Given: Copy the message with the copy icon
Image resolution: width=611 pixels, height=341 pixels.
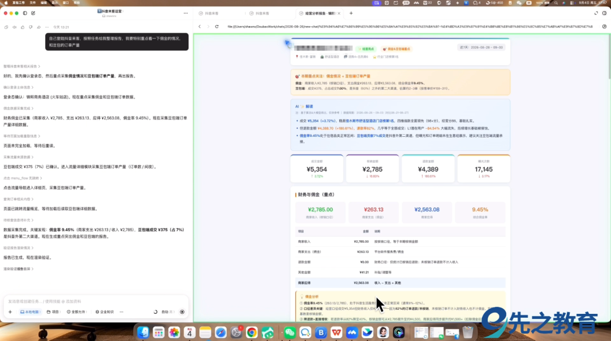Looking at the screenshot, I should [6, 27].
